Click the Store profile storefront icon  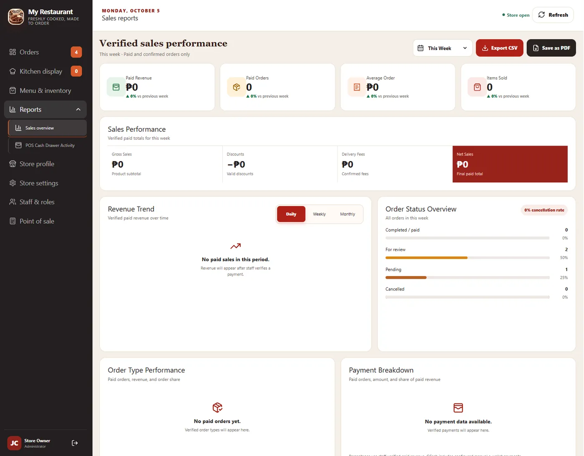13,164
